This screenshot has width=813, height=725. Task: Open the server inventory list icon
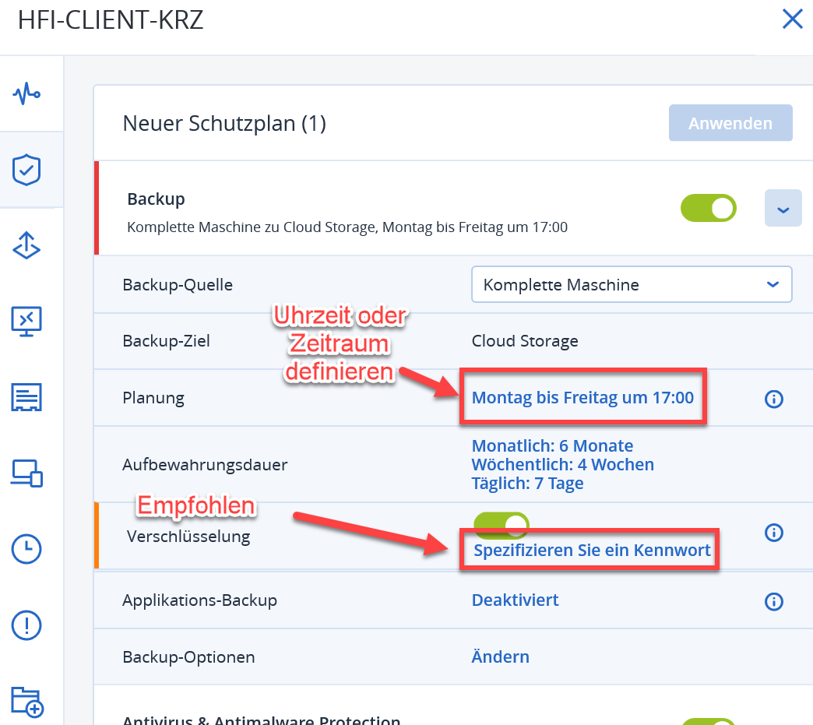point(26,396)
